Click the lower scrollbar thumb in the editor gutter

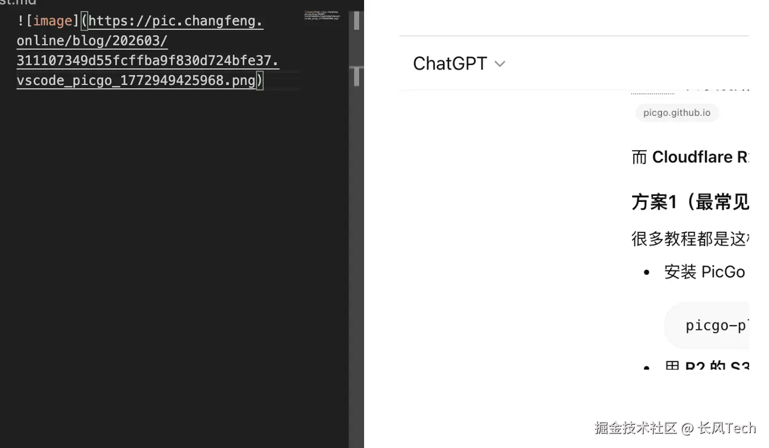tap(356, 77)
